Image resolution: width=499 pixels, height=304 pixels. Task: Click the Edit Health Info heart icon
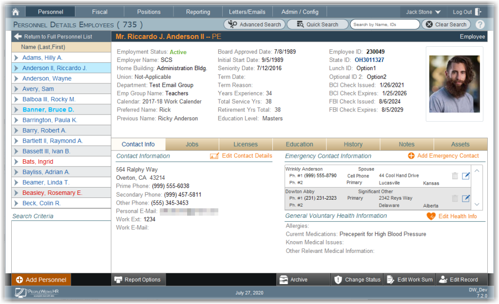tap(431, 216)
